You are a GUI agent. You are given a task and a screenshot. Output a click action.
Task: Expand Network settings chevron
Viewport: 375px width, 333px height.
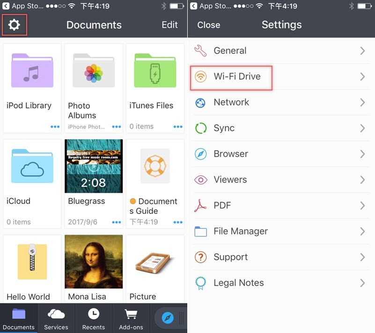362,103
